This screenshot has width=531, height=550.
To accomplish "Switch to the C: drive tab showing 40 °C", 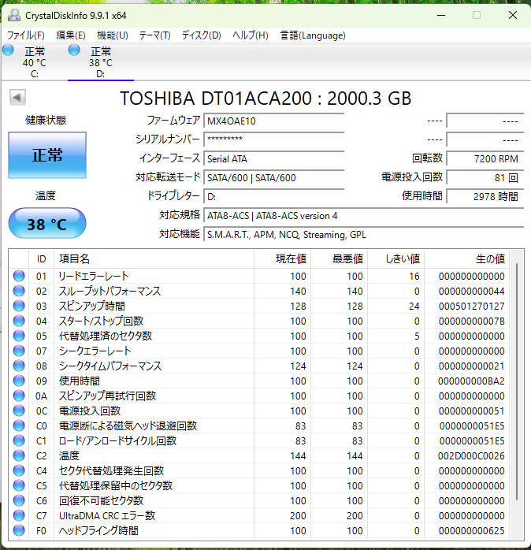I will tap(34, 62).
